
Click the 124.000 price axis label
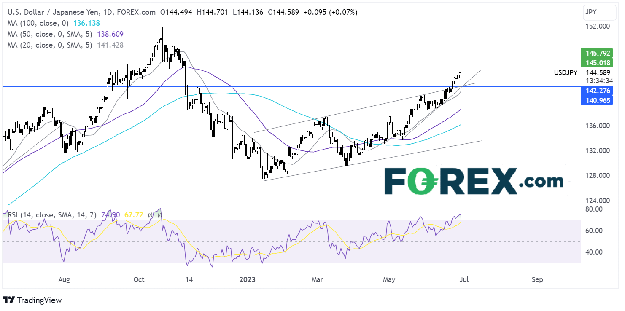click(x=597, y=201)
